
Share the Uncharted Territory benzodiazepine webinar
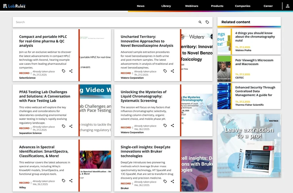[x=172, y=71]
